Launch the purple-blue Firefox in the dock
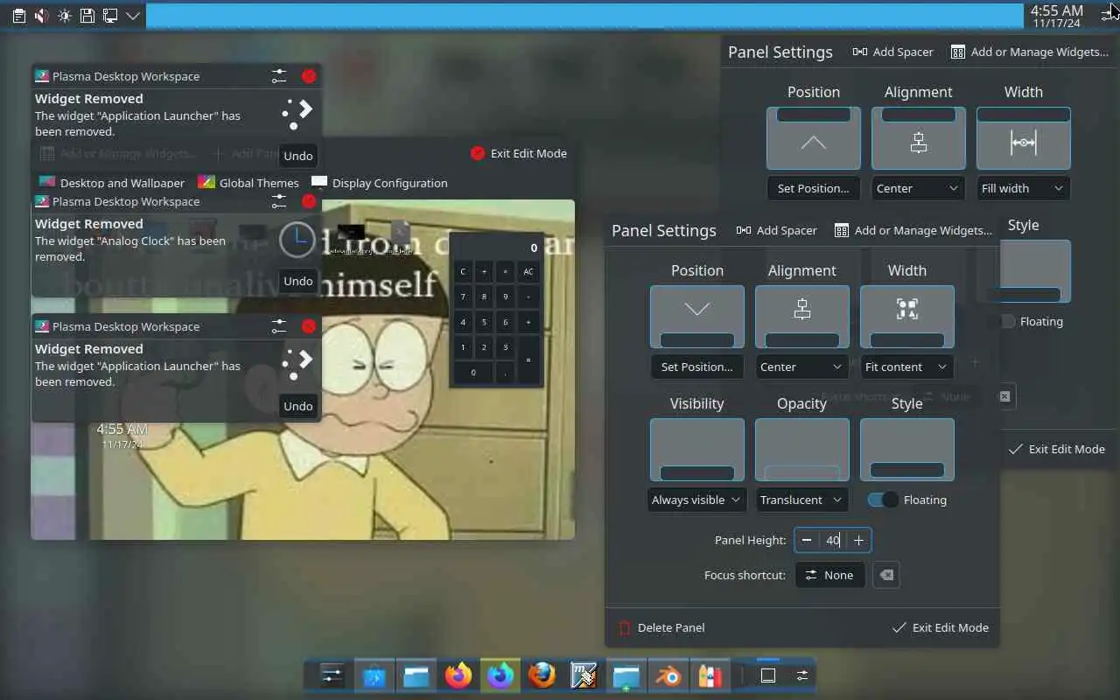 click(x=500, y=675)
